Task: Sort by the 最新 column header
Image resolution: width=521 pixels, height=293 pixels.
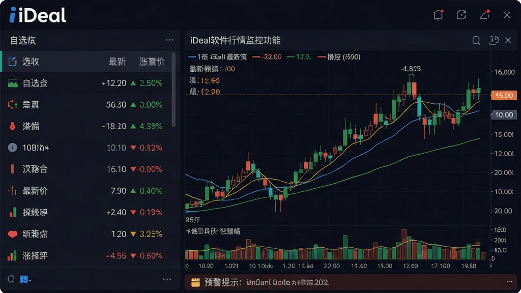Action: click(118, 62)
